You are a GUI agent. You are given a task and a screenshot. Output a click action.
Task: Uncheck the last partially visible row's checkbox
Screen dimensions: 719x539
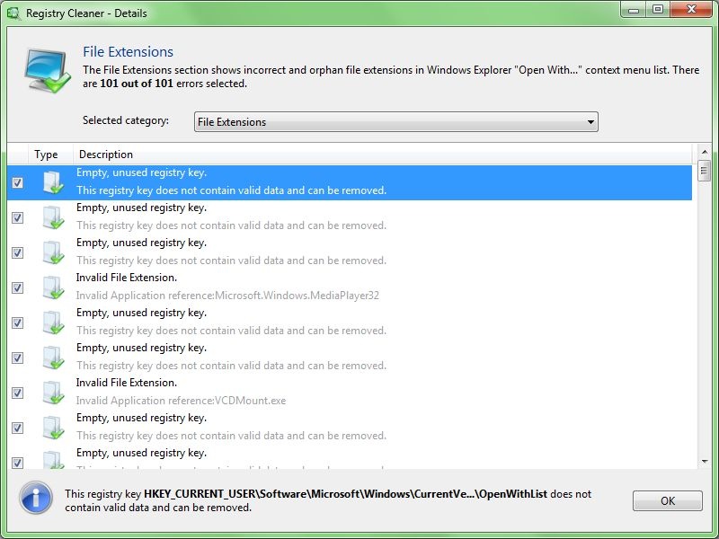tap(17, 463)
